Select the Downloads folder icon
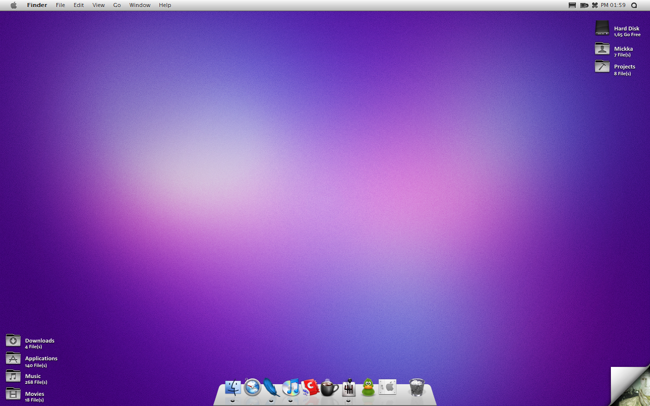The image size is (650, 406). tap(13, 340)
